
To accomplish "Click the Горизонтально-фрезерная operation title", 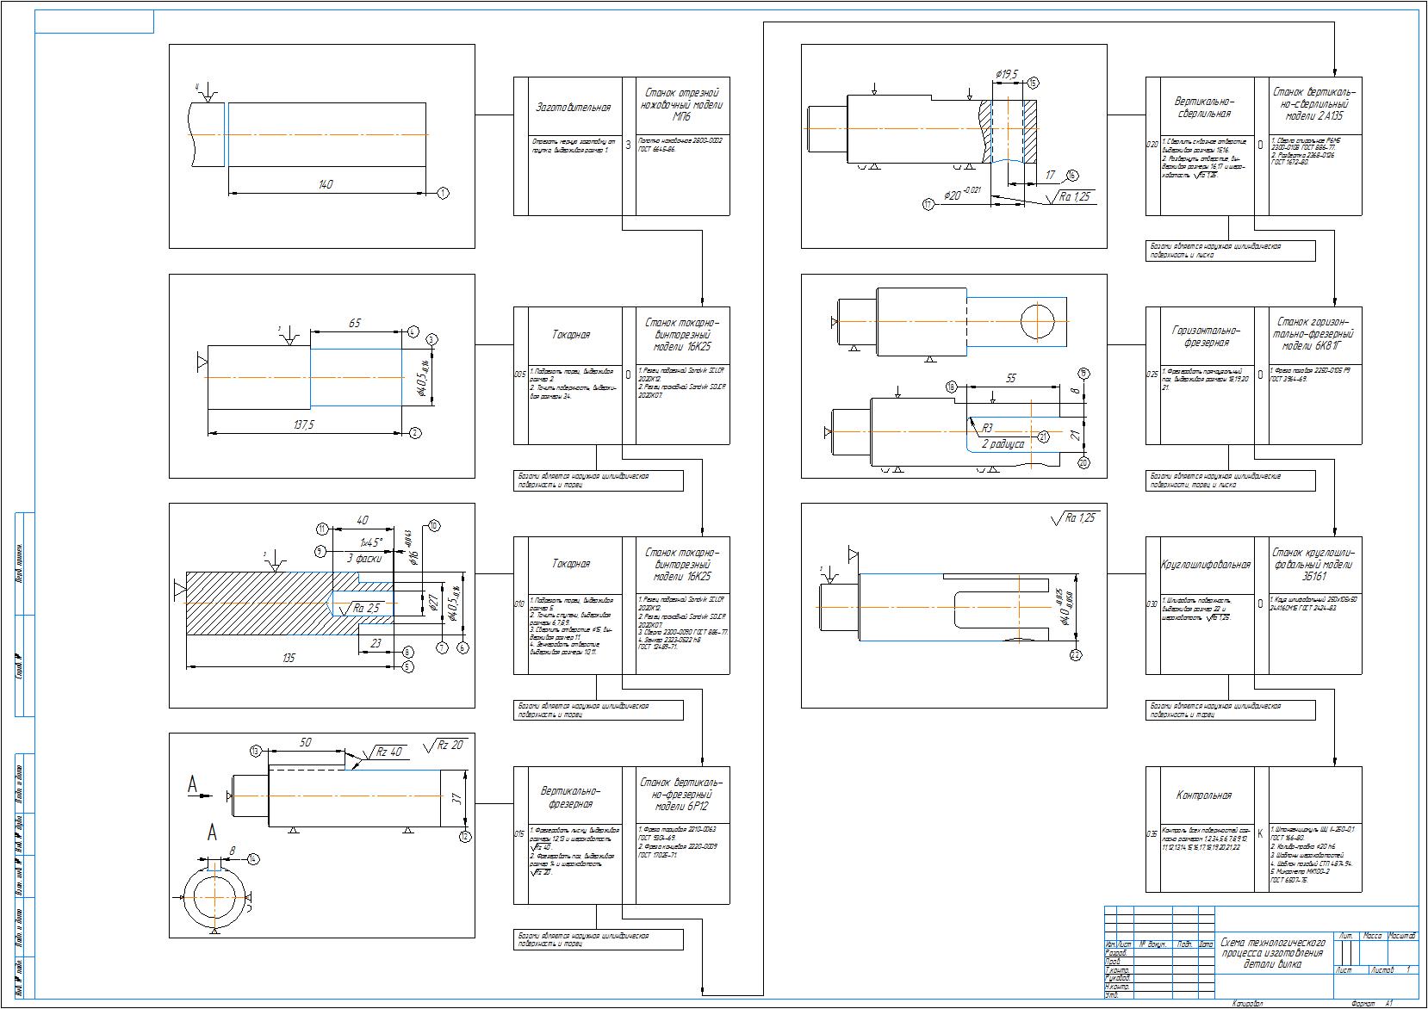I will point(1206,337).
